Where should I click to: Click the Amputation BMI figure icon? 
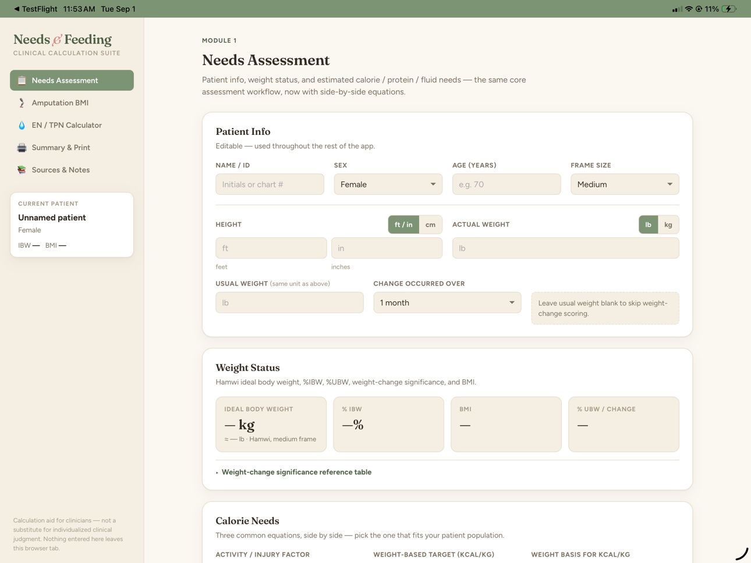click(x=22, y=103)
